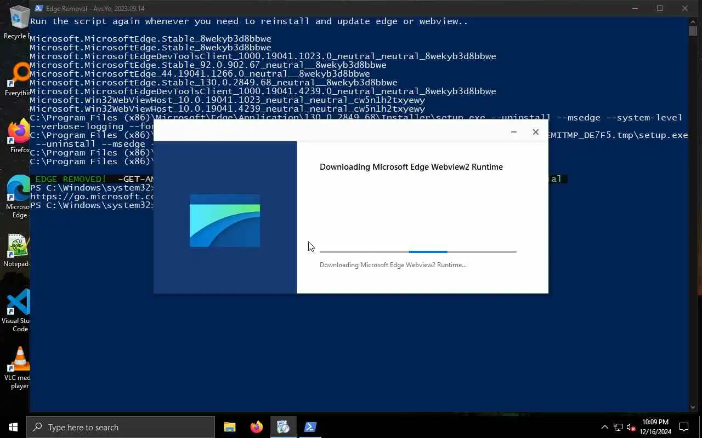Click the Win32WebViewHost_10.0.19041.4239 line
The height and width of the screenshot is (438, 702).
pos(227,109)
